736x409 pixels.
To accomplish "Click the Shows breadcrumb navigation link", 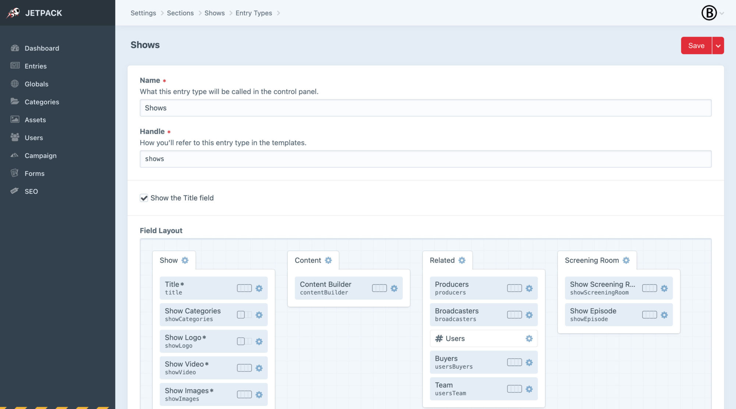I will point(215,13).
